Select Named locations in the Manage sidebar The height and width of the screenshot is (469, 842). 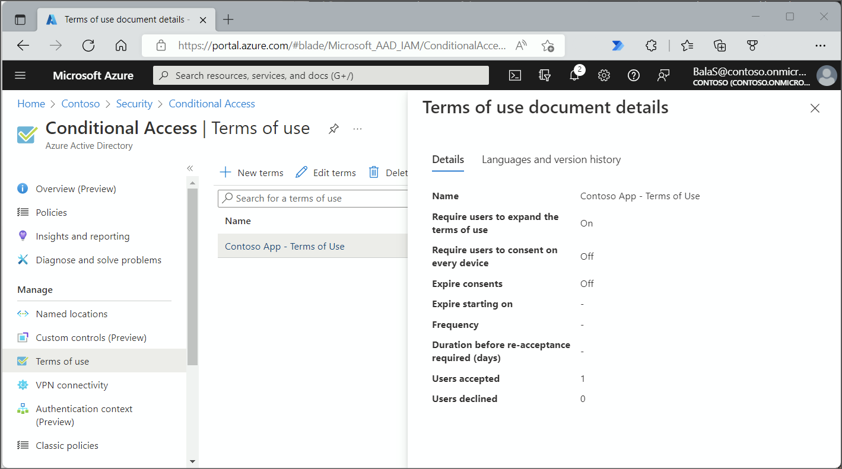coord(71,313)
